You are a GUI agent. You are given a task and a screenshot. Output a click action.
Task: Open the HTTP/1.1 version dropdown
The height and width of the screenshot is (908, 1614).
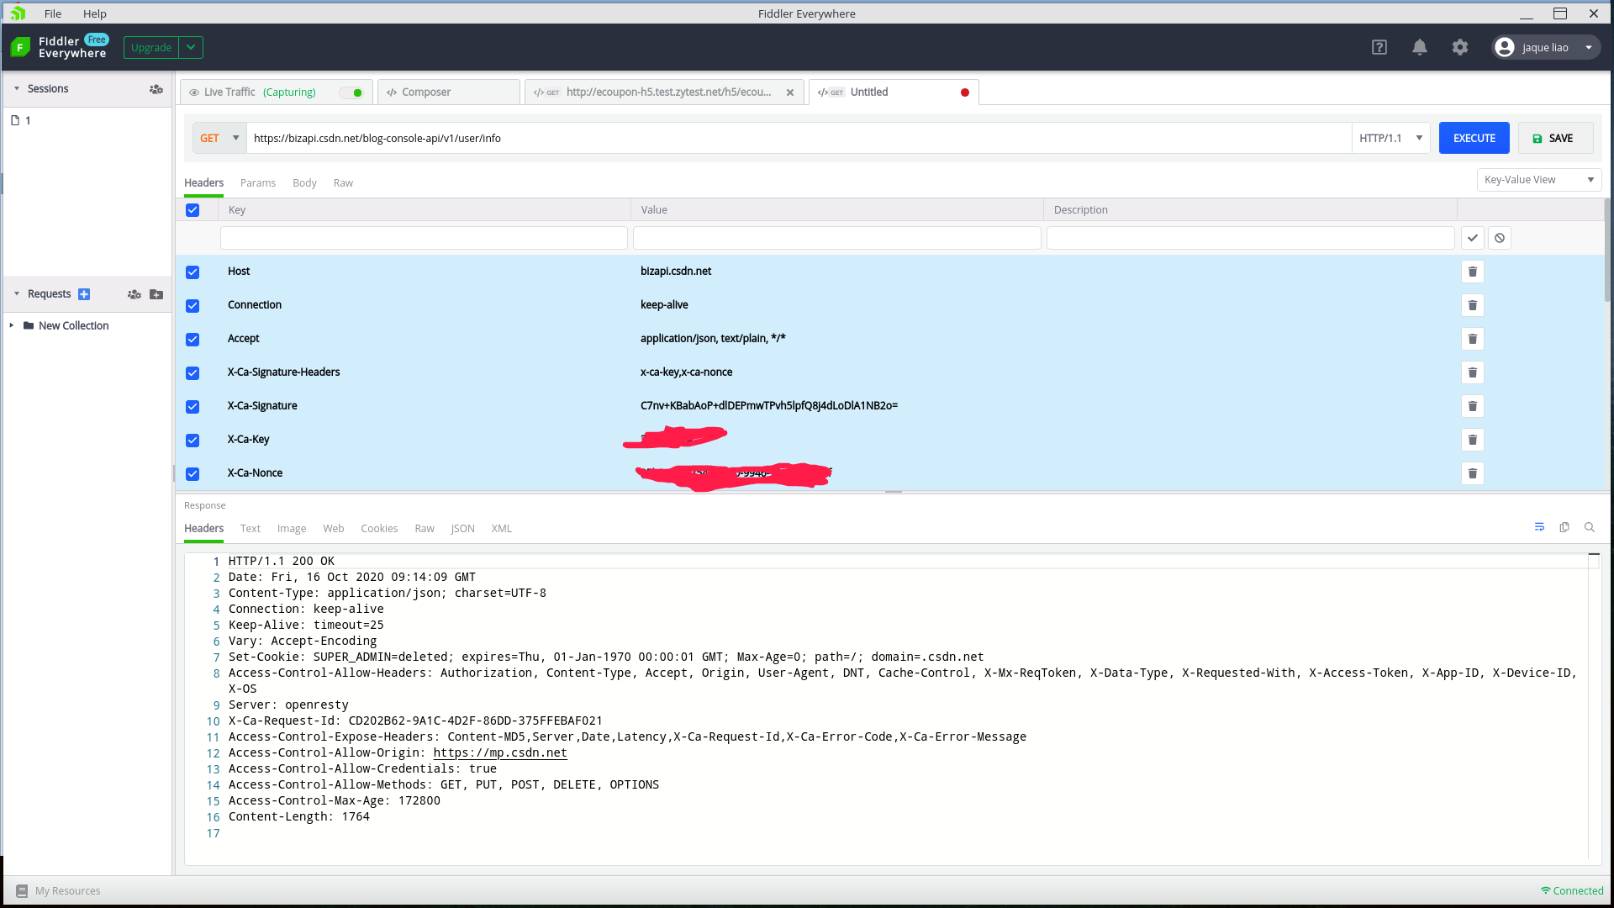pyautogui.click(x=1391, y=138)
